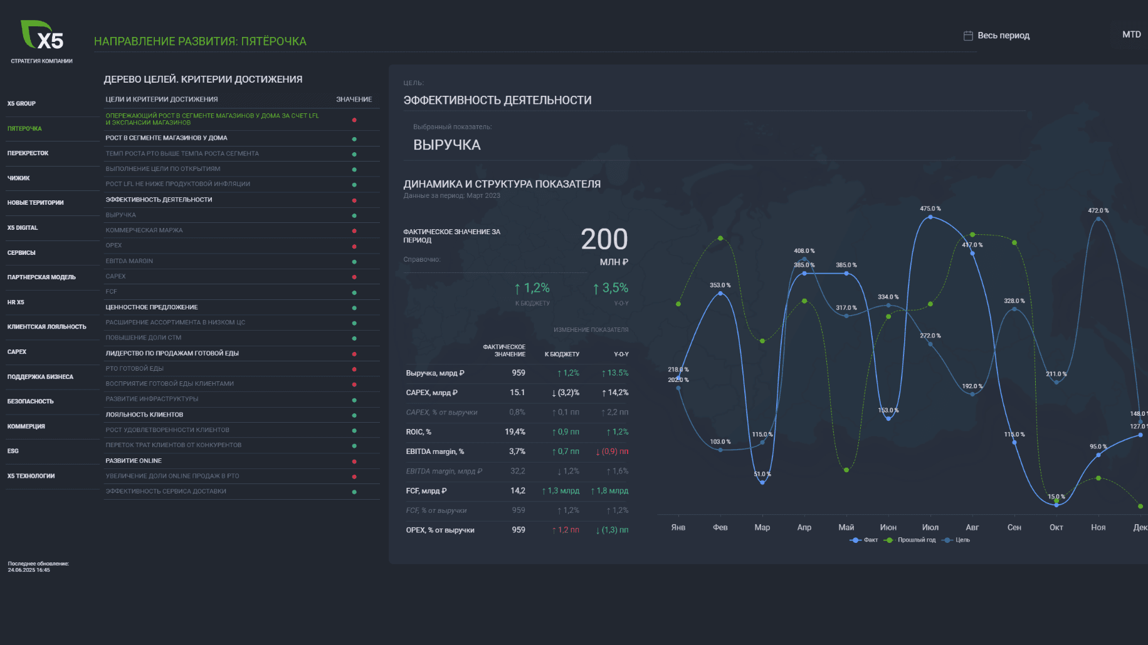Click the ROIC, % table row
The width and height of the screenshot is (1148, 645).
click(x=517, y=432)
